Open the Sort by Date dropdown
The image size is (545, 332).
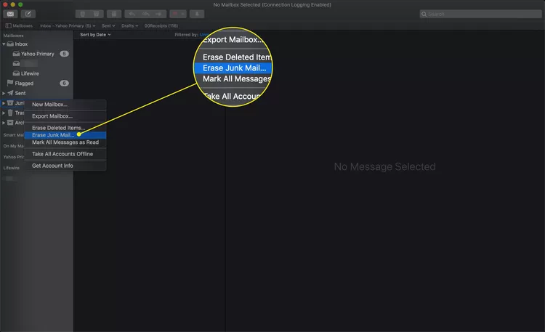pyautogui.click(x=95, y=34)
